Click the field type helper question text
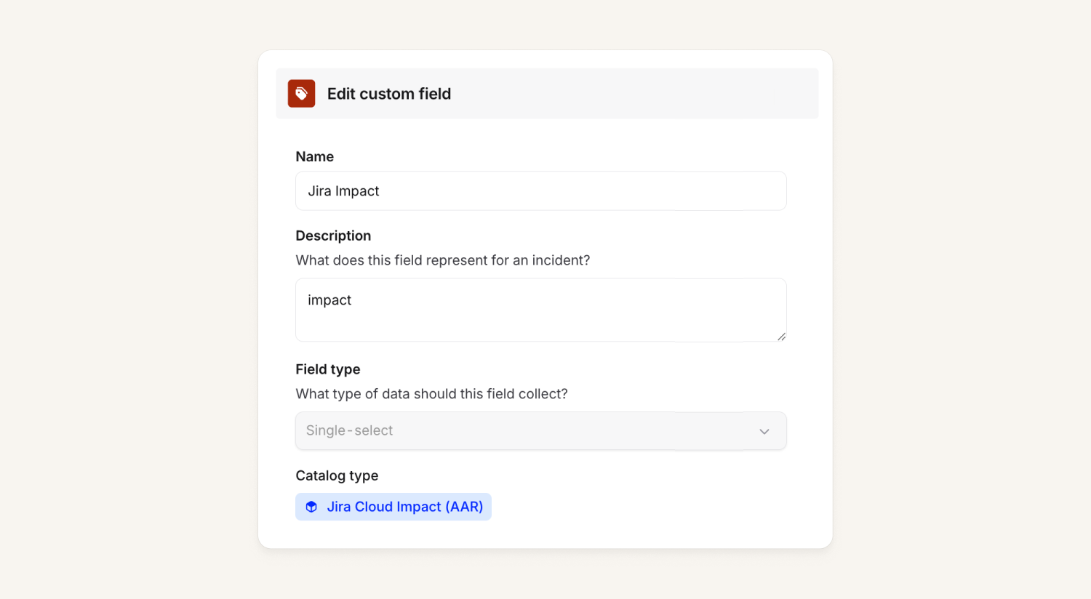The width and height of the screenshot is (1091, 599). [431, 394]
